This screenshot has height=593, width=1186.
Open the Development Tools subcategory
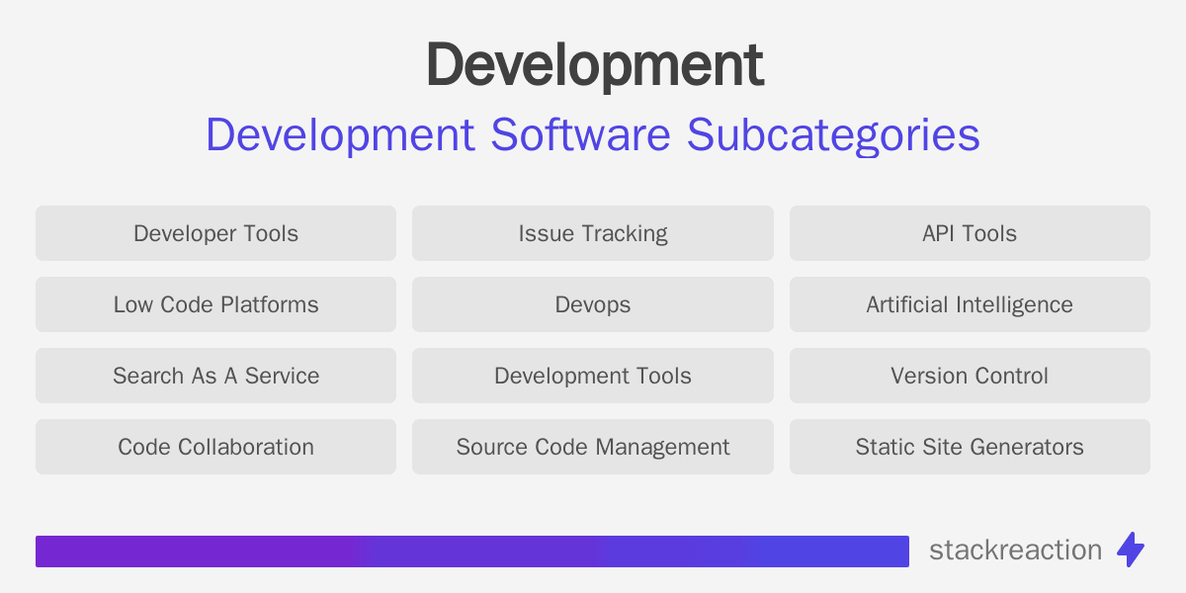[x=593, y=376]
